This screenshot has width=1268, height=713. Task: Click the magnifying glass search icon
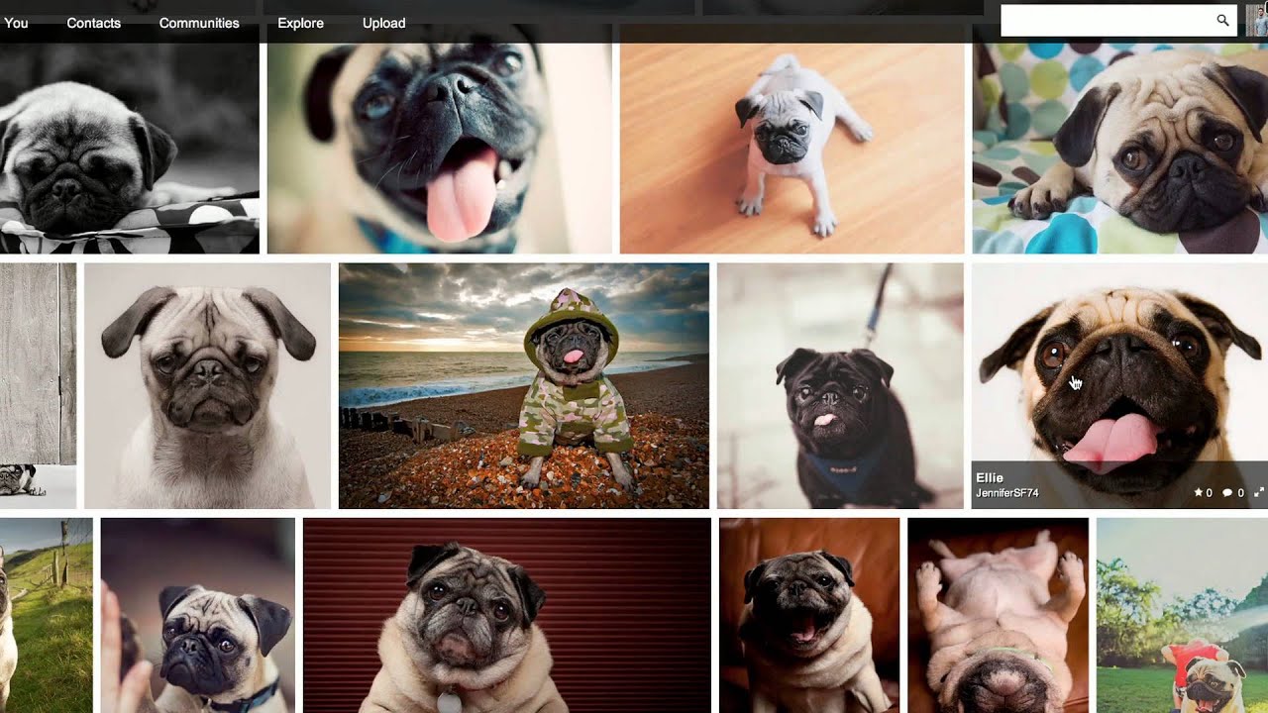1222,21
